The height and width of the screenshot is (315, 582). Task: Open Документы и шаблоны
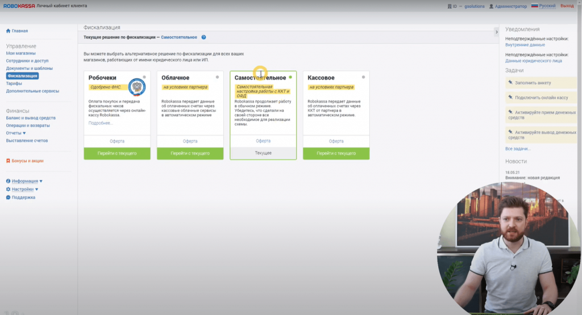[x=30, y=68]
